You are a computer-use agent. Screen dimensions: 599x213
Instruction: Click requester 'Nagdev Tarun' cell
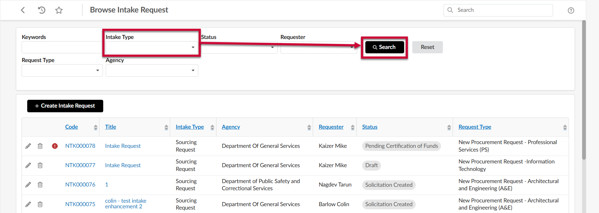(335, 185)
